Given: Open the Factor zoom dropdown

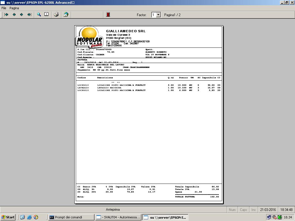Looking at the screenshot, I should click(158, 15).
